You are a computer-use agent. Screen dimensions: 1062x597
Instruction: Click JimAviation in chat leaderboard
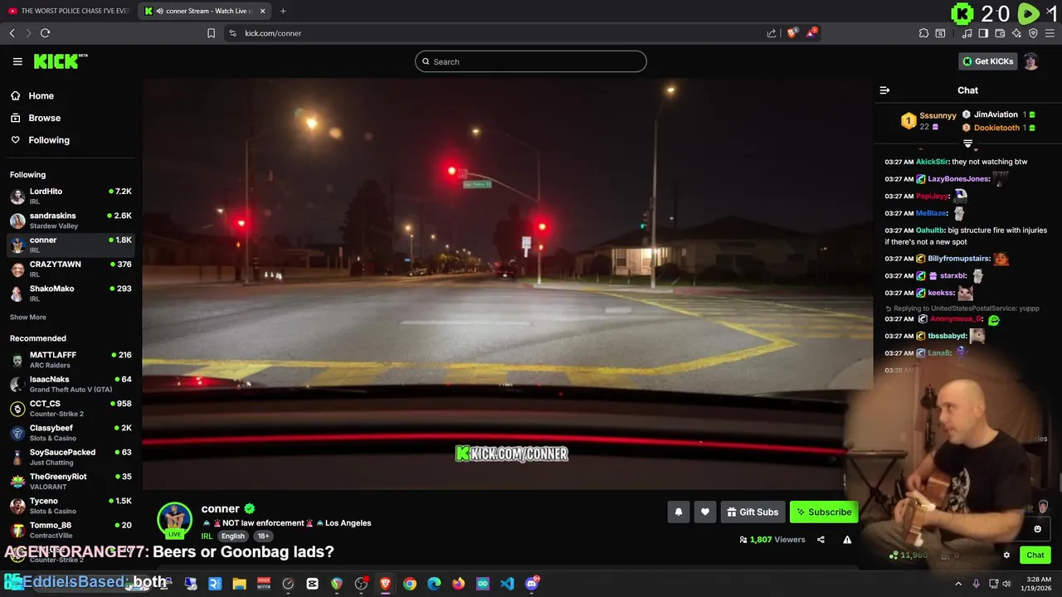click(996, 114)
